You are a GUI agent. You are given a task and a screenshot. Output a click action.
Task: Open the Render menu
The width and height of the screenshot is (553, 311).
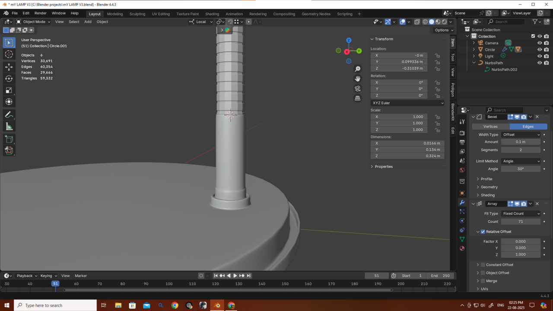coord(40,13)
